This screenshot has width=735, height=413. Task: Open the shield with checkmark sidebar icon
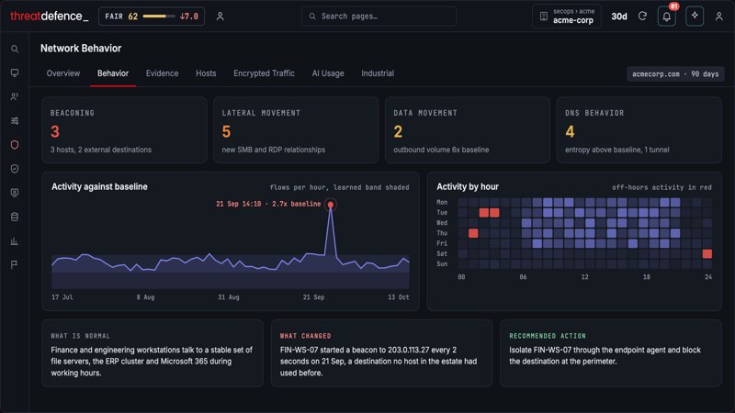pyautogui.click(x=15, y=169)
